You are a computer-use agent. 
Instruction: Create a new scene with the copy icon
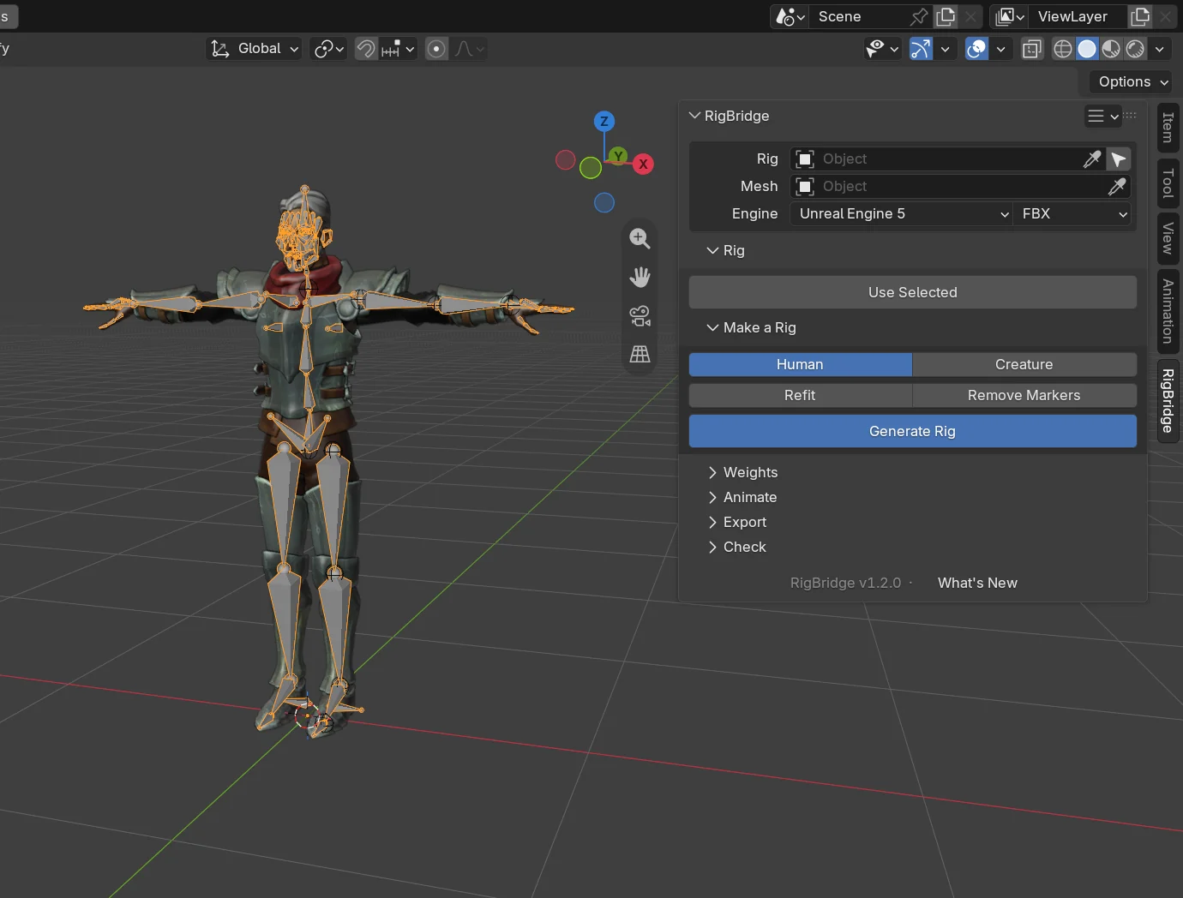coord(946,16)
